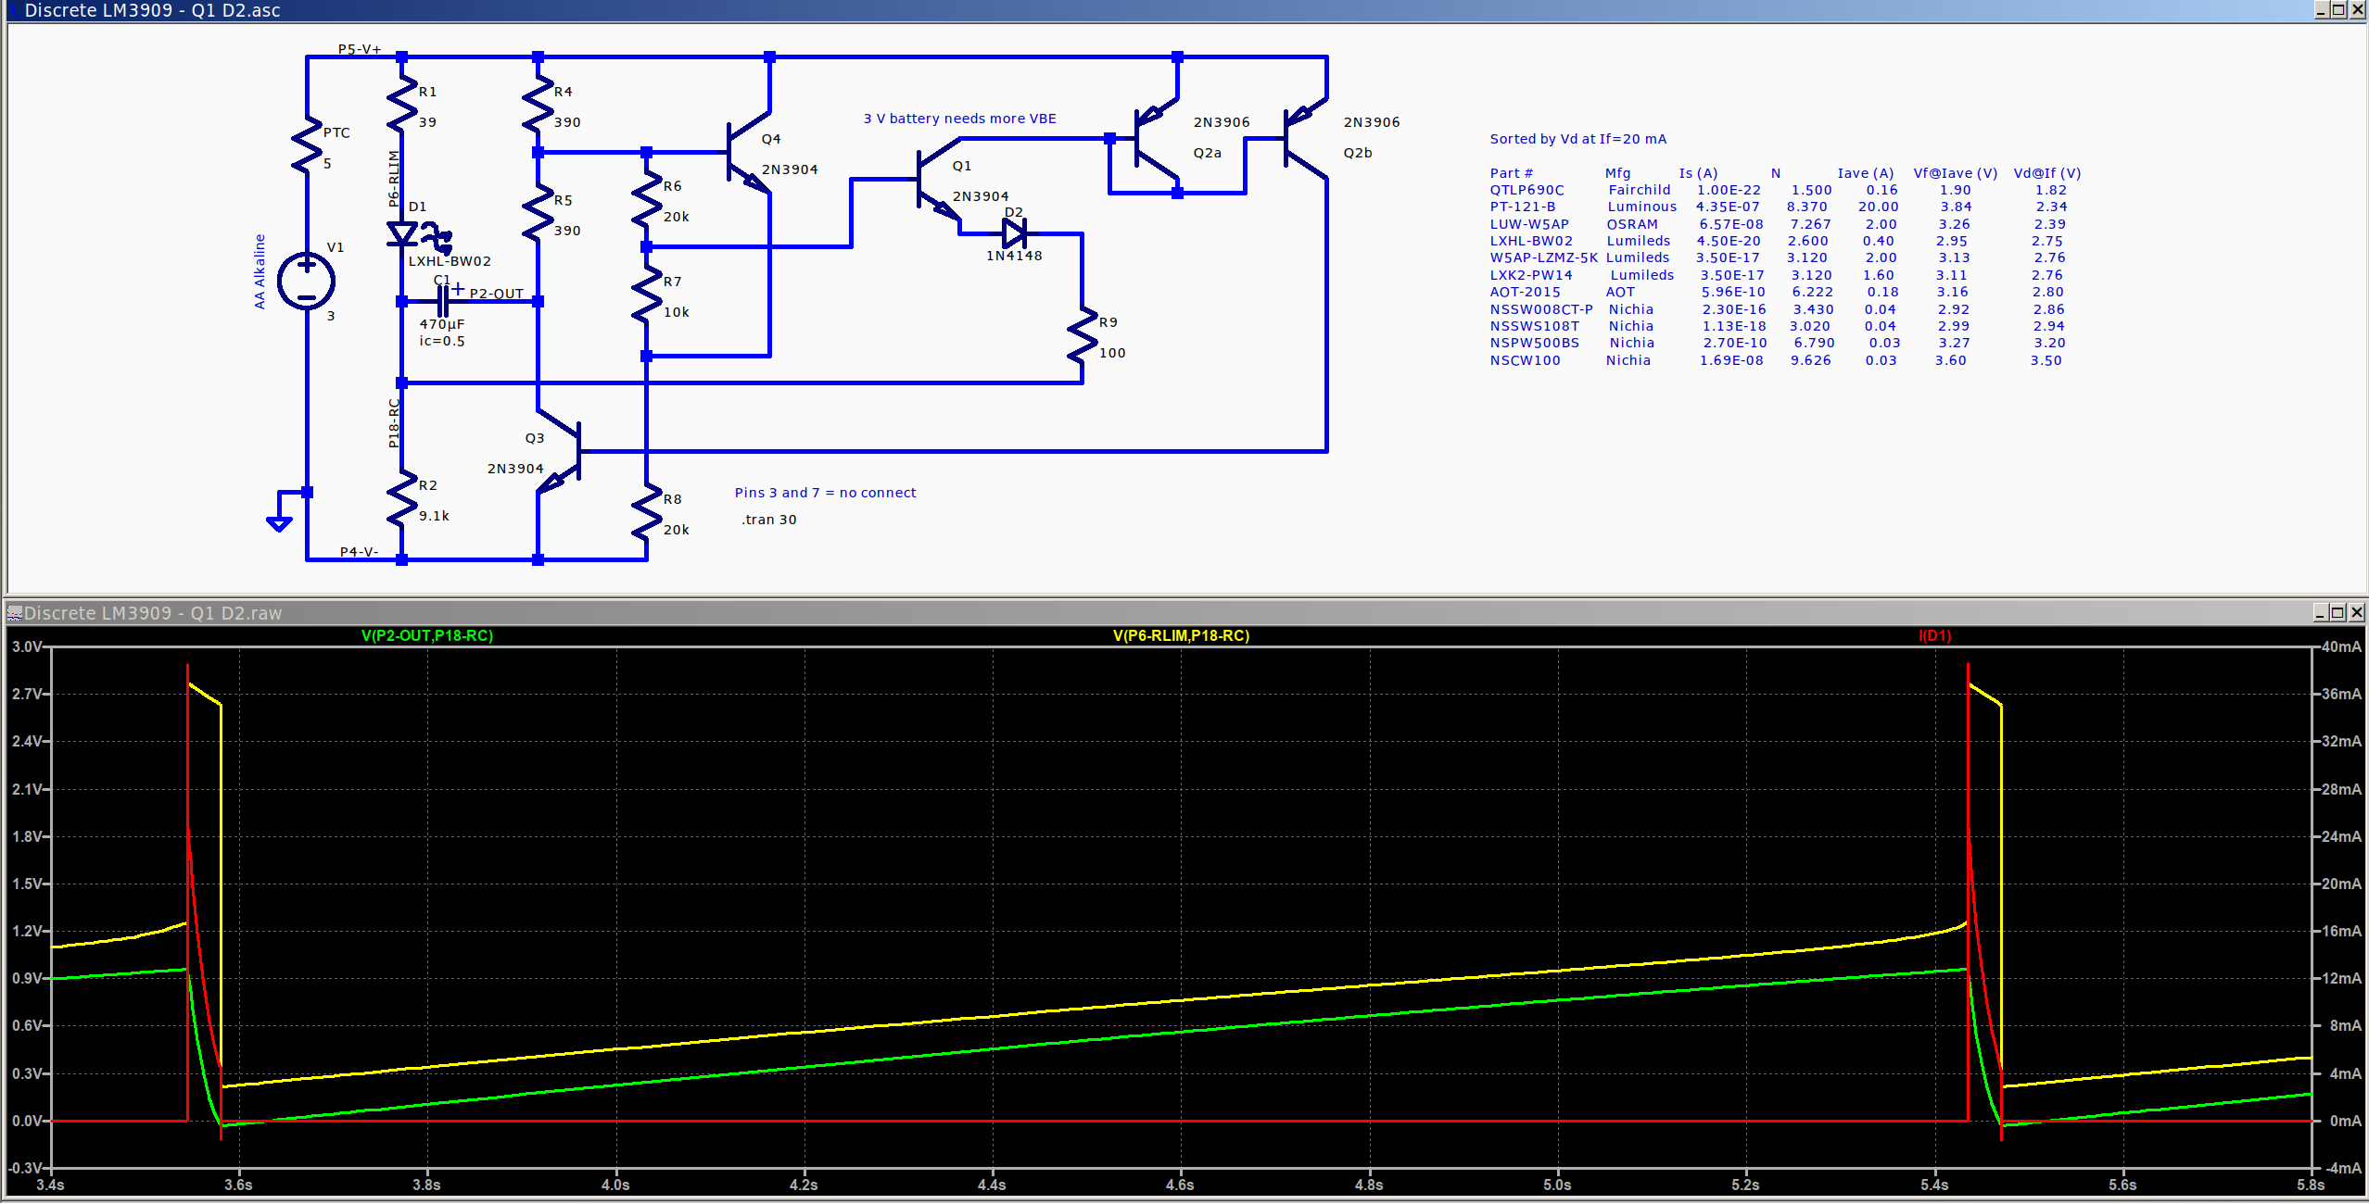This screenshot has width=2369, height=1204.
Task: Click the red I(D1) trace label
Action: (1933, 636)
